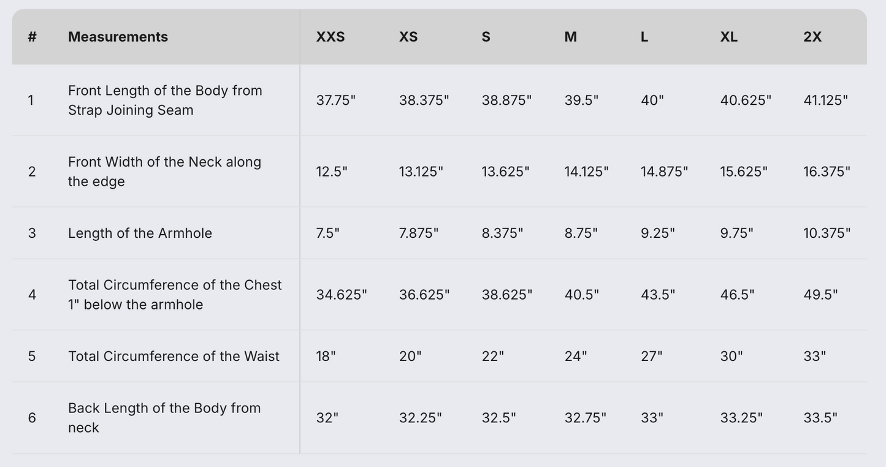Click the 37.75" cell in XXS column

(335, 101)
